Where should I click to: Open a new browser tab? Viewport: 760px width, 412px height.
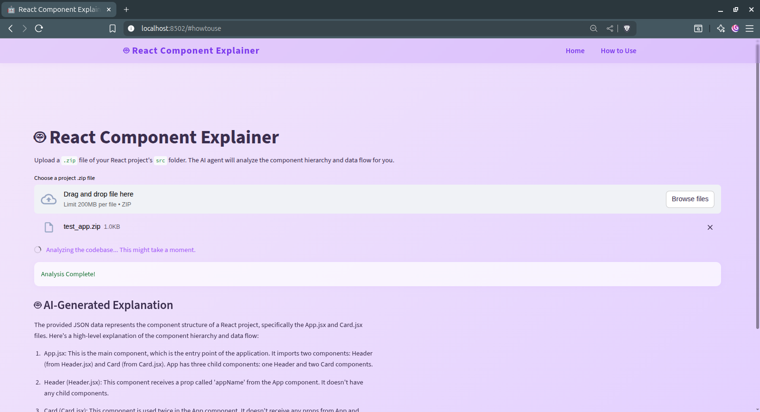tap(126, 9)
